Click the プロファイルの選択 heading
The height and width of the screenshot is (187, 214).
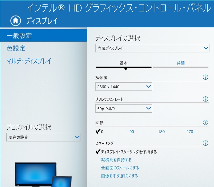(x=29, y=127)
